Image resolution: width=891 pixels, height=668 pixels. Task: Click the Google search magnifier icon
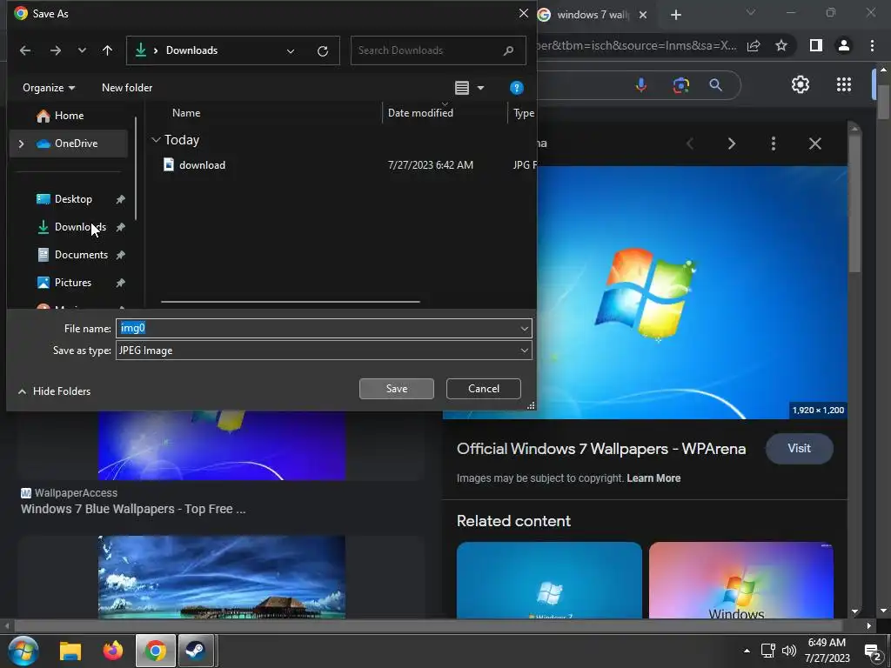[716, 85]
